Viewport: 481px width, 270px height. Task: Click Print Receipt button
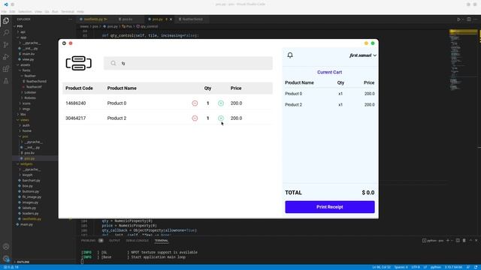click(330, 207)
